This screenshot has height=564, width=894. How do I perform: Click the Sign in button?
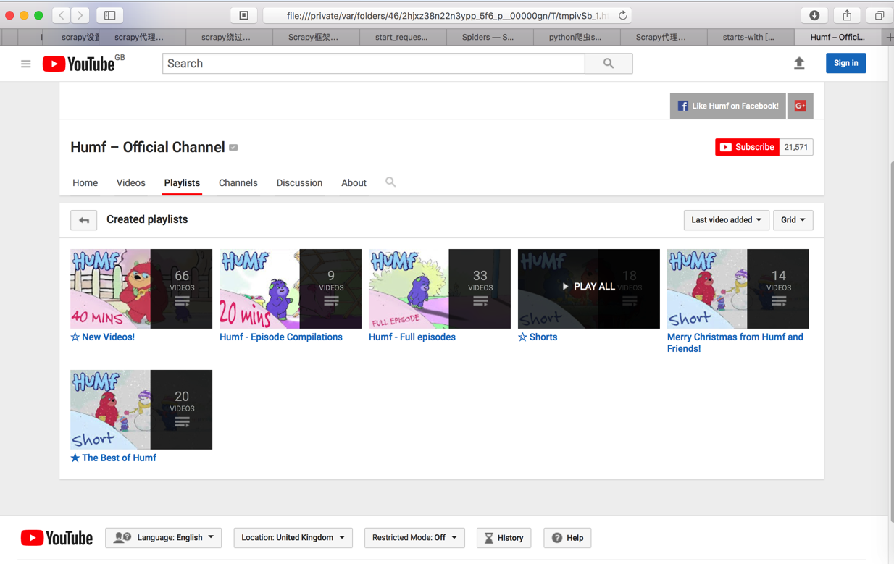tap(845, 63)
